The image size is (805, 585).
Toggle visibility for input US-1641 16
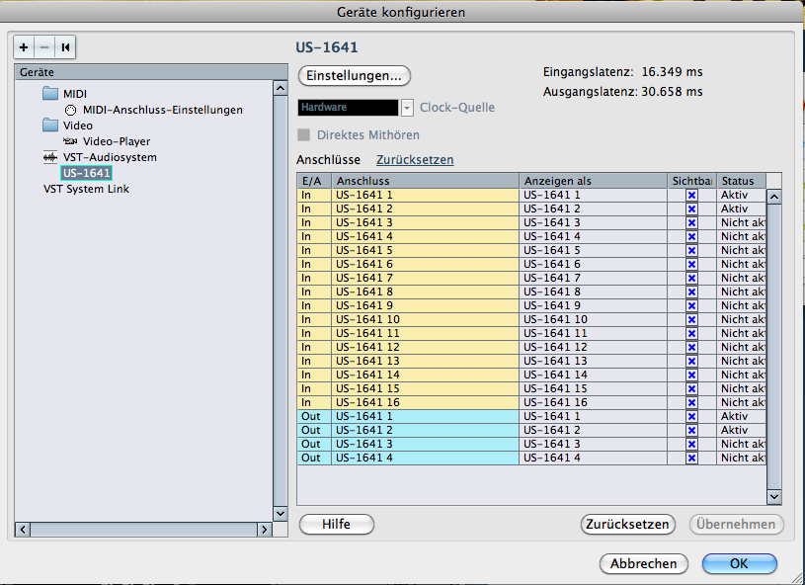tap(691, 402)
